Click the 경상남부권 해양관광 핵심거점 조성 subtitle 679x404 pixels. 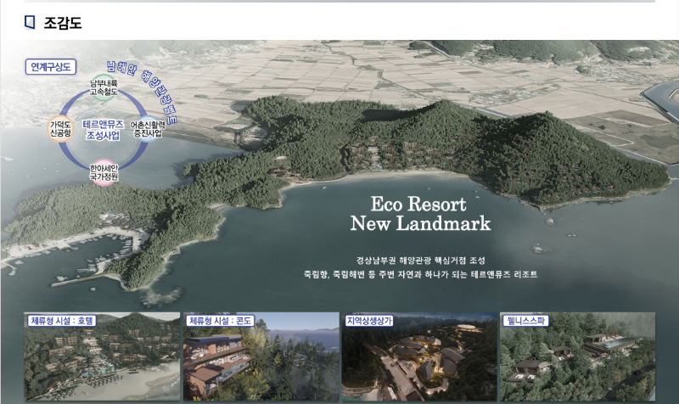click(x=421, y=260)
